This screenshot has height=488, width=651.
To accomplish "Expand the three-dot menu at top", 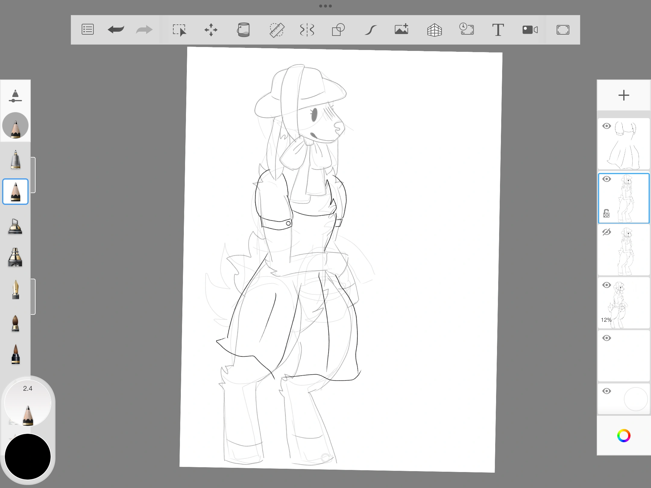I will coord(325,6).
